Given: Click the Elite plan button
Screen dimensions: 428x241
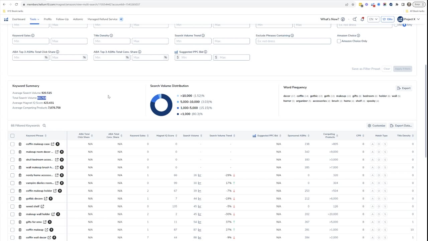Looking at the screenshot, I should tap(388, 19).
